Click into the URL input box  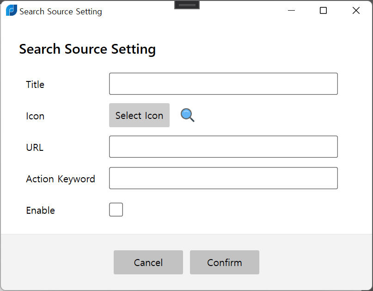(x=223, y=147)
